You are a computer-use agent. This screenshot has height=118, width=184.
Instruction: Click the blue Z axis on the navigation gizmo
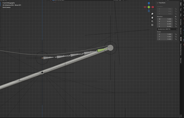click(x=149, y=3)
